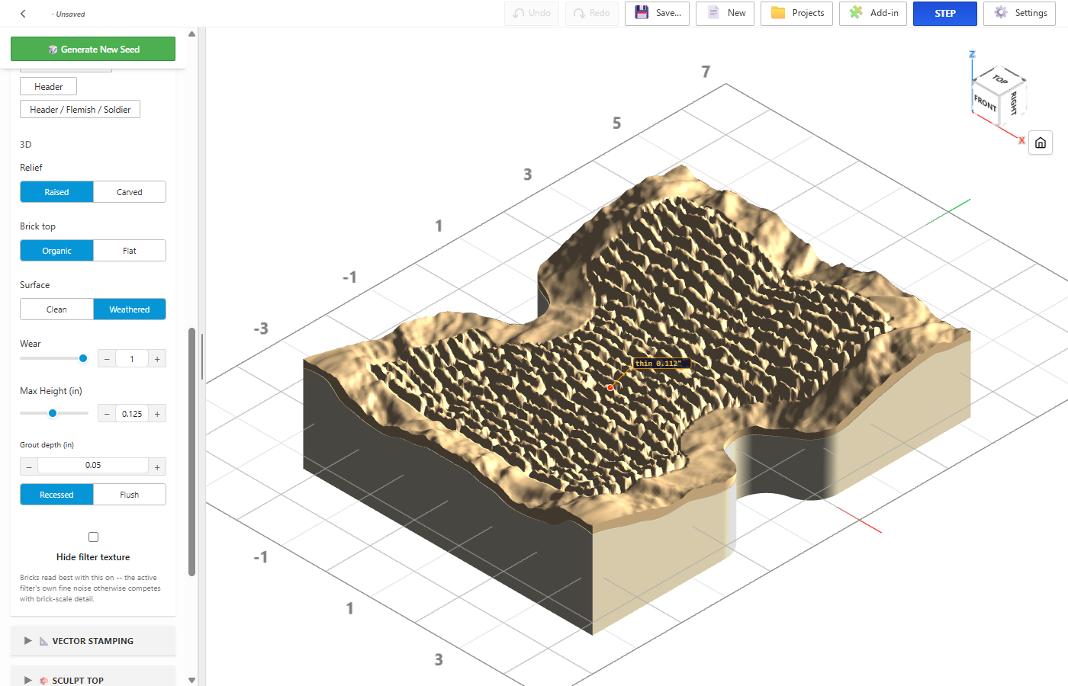This screenshot has width=1068, height=686.
Task: Click the Redo arrow icon
Action: pyautogui.click(x=579, y=14)
